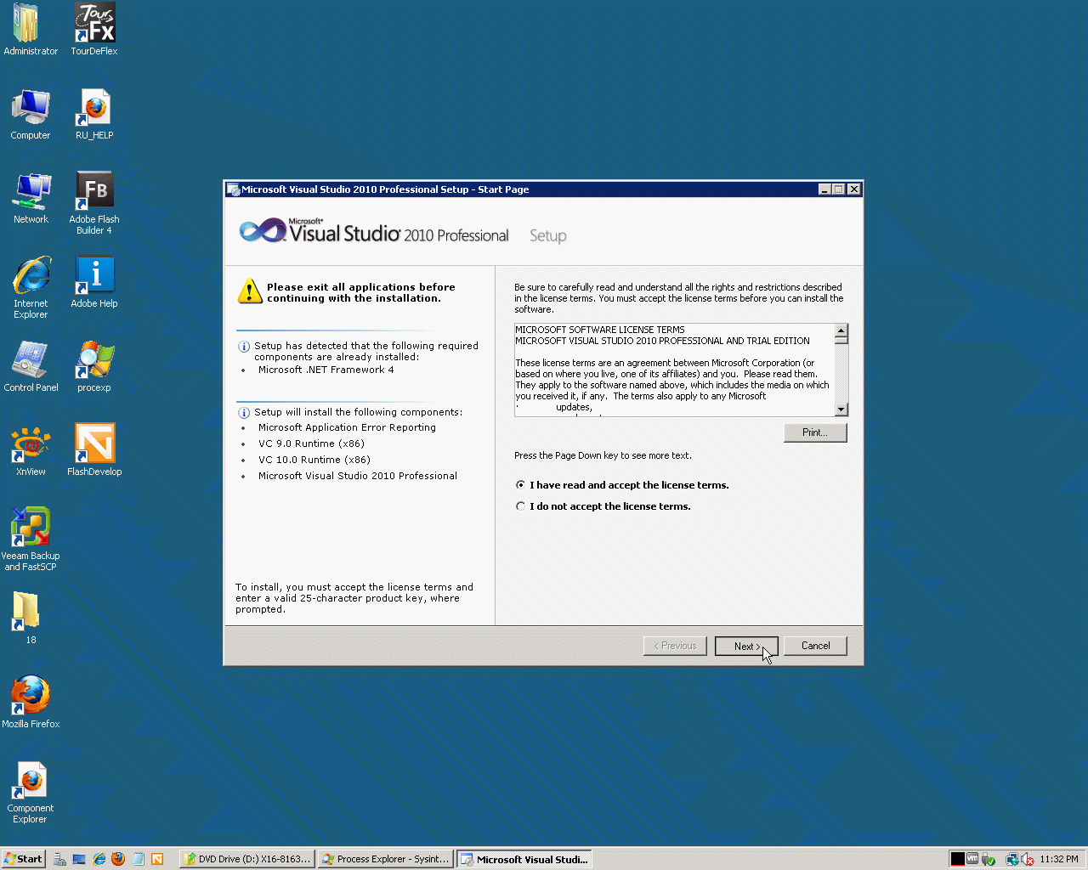
Task: Open the Administrator folder on the desktop
Action: [x=31, y=30]
